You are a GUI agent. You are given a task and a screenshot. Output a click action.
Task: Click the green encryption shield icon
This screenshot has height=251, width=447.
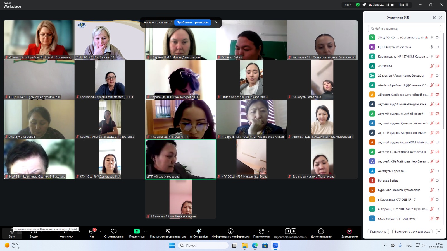358,5
